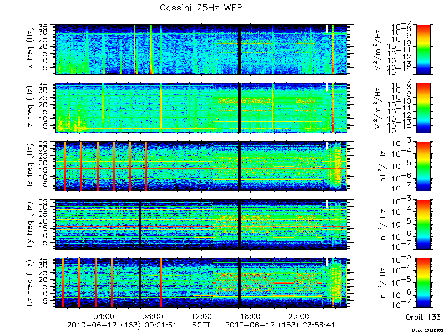The image size is (444, 333).
Task: Click the "Orbit 133" label
Action: 423,317
